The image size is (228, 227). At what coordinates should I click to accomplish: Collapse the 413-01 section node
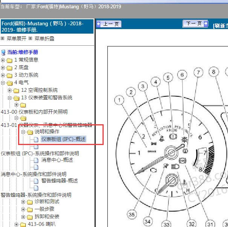pyautogui.click(x=17, y=118)
